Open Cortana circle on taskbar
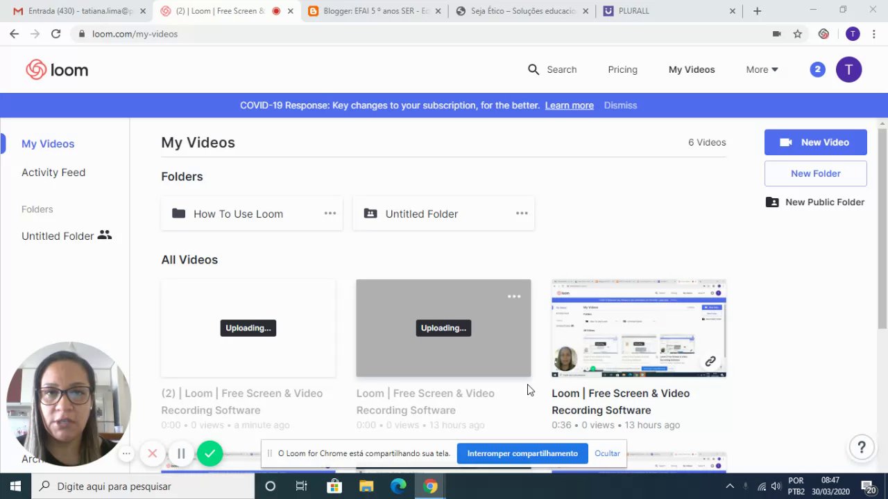This screenshot has height=499, width=888. (271, 487)
